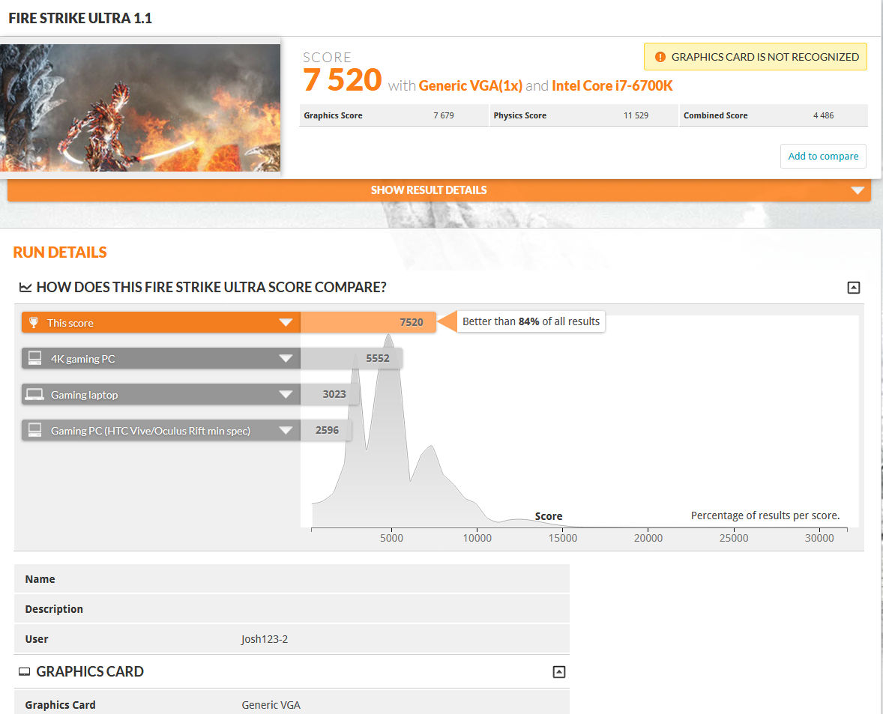Click the Fire Strike preview image
This screenshot has height=714, width=883.
tap(141, 108)
